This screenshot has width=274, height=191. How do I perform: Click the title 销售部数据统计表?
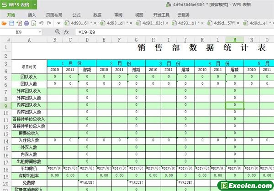[x=201, y=47]
